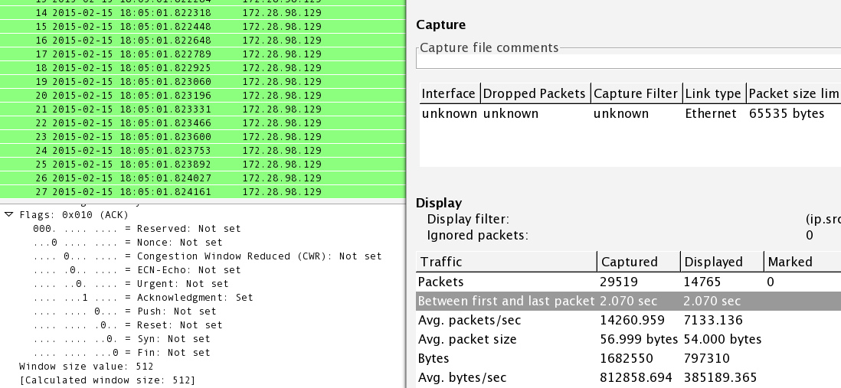
Task: Select the Syn: Not set line
Action: (122, 339)
